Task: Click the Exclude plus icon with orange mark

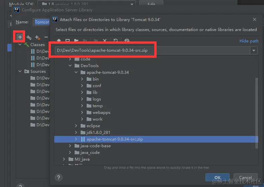Action: [37, 37]
